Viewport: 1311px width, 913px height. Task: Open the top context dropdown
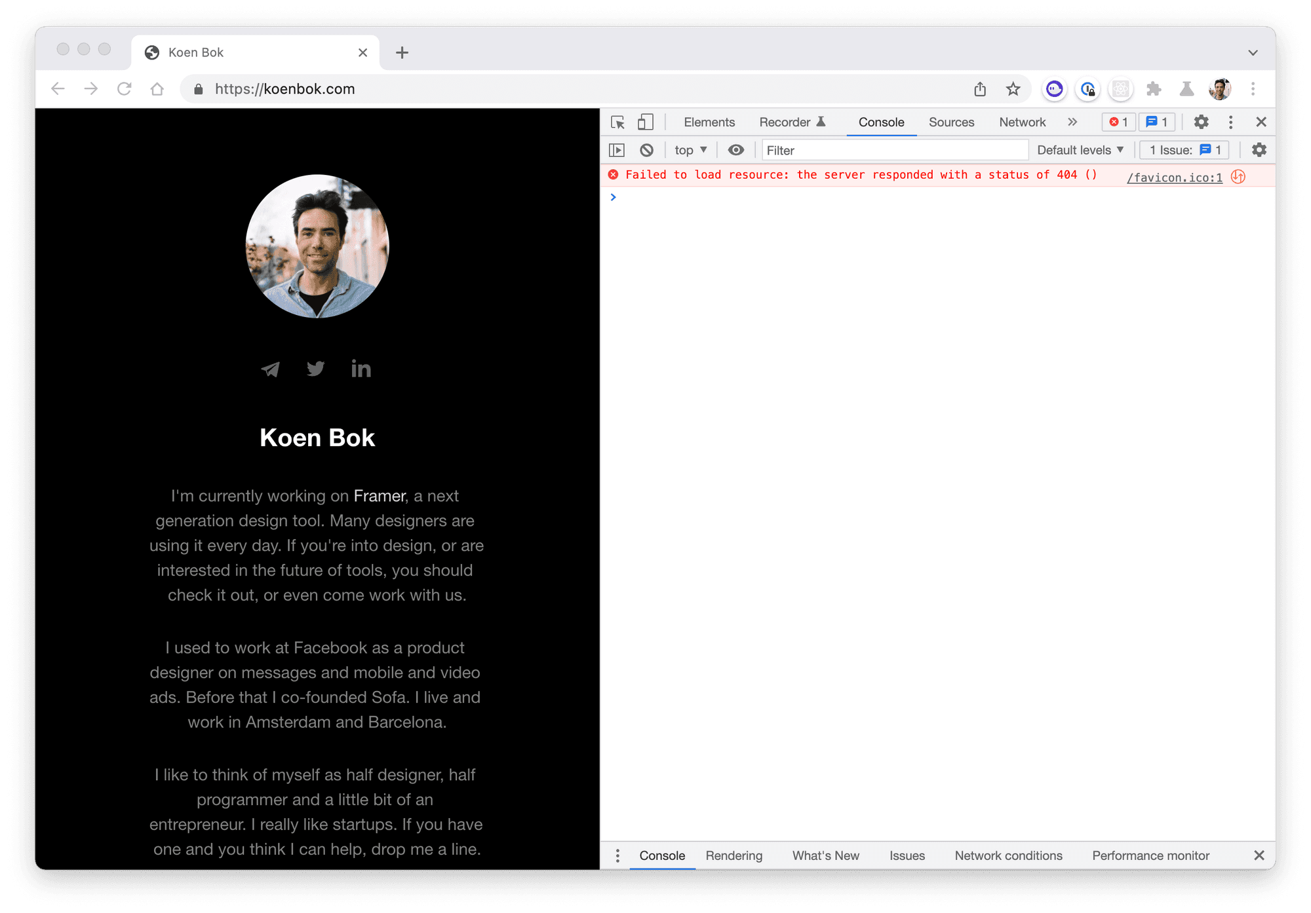pyautogui.click(x=690, y=150)
